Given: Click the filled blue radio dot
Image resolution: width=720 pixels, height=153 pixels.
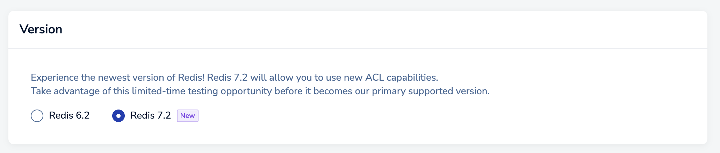Looking at the screenshot, I should tap(118, 116).
